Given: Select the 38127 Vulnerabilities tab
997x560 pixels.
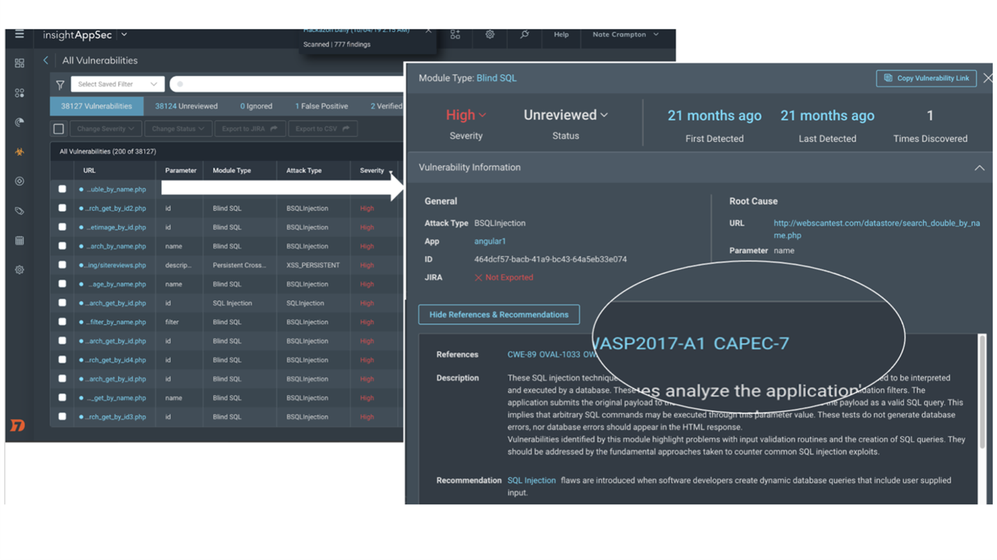Looking at the screenshot, I should point(96,106).
